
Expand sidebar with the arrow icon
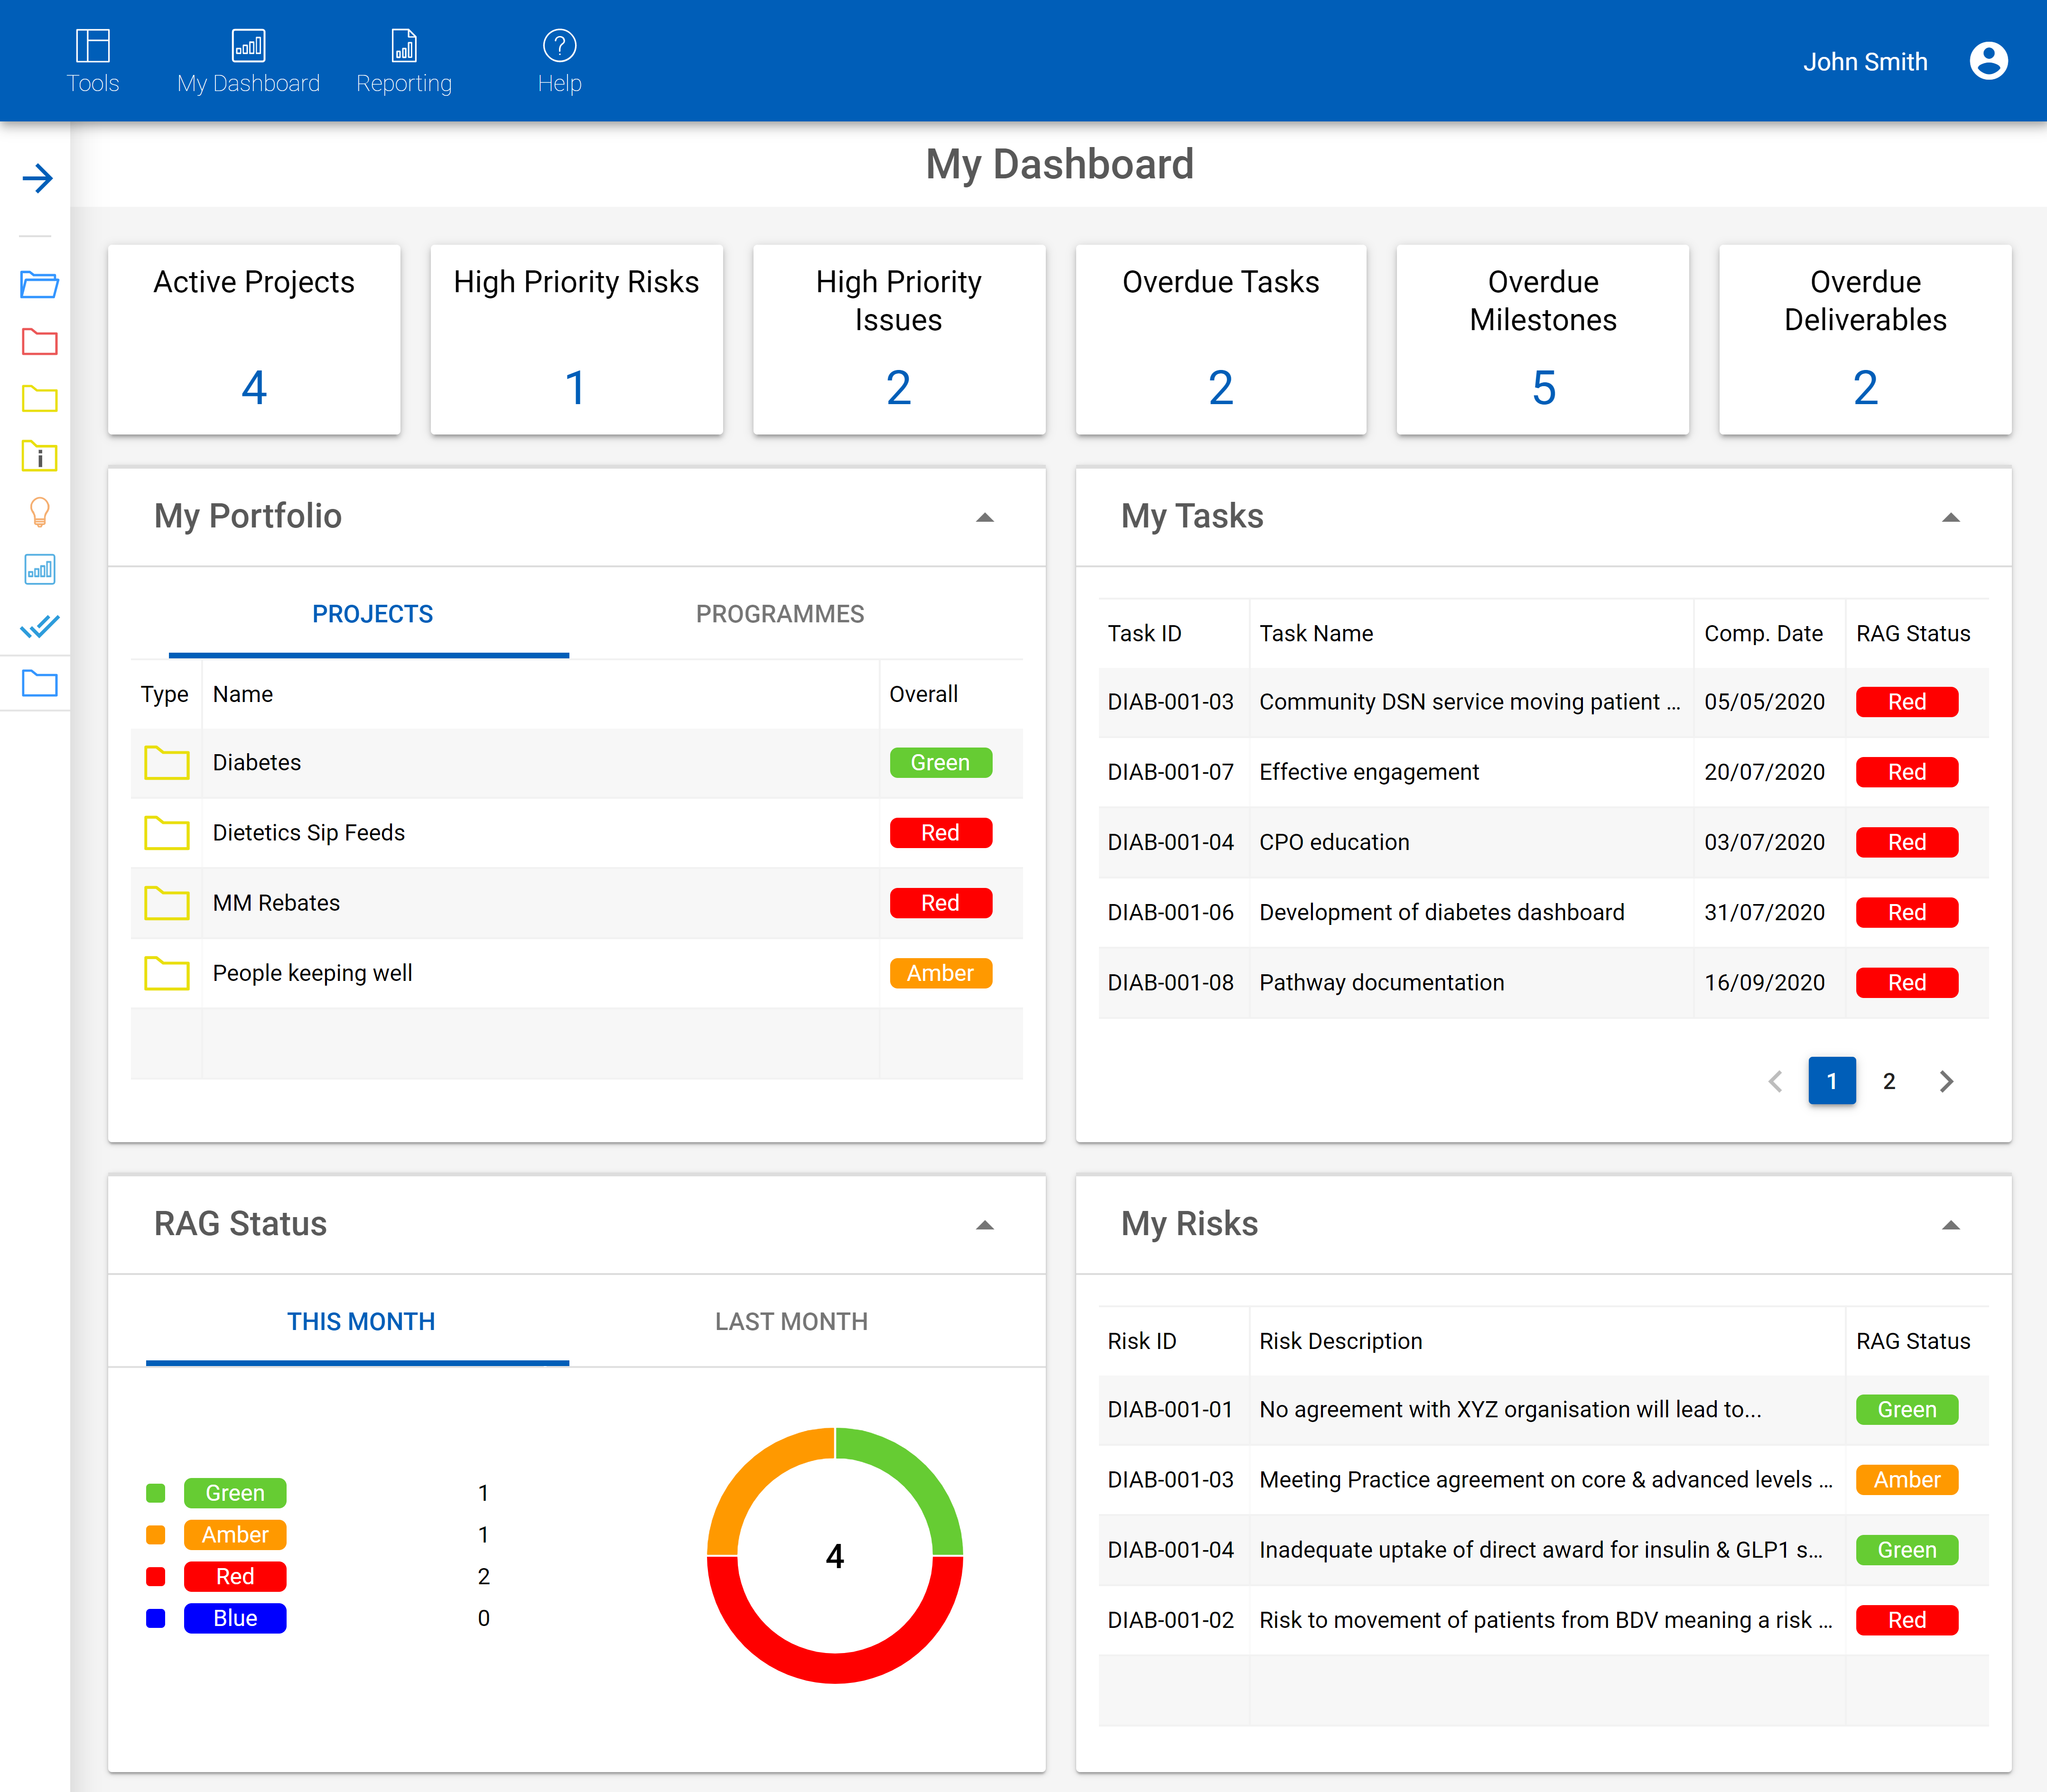(37, 179)
